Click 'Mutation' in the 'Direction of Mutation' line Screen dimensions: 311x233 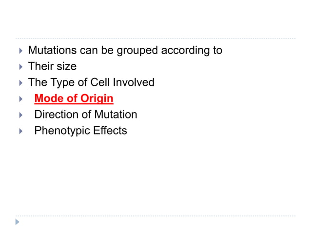click(115, 115)
